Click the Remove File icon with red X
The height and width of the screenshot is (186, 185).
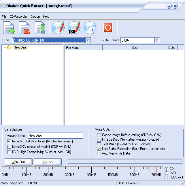[24, 28]
